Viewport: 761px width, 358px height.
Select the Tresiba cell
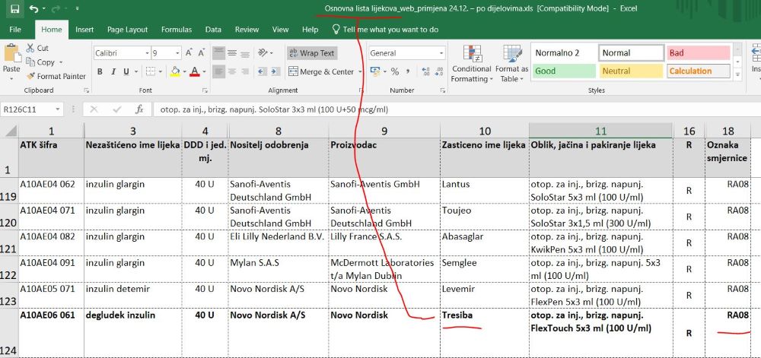click(484, 333)
